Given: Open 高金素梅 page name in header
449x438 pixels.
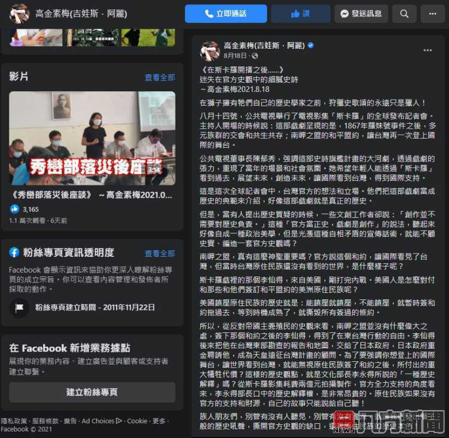Looking at the screenshot, I should [81, 14].
